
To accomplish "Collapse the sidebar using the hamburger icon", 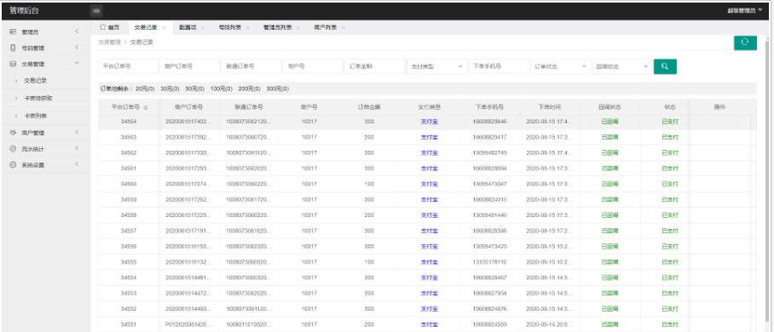I will (x=96, y=10).
